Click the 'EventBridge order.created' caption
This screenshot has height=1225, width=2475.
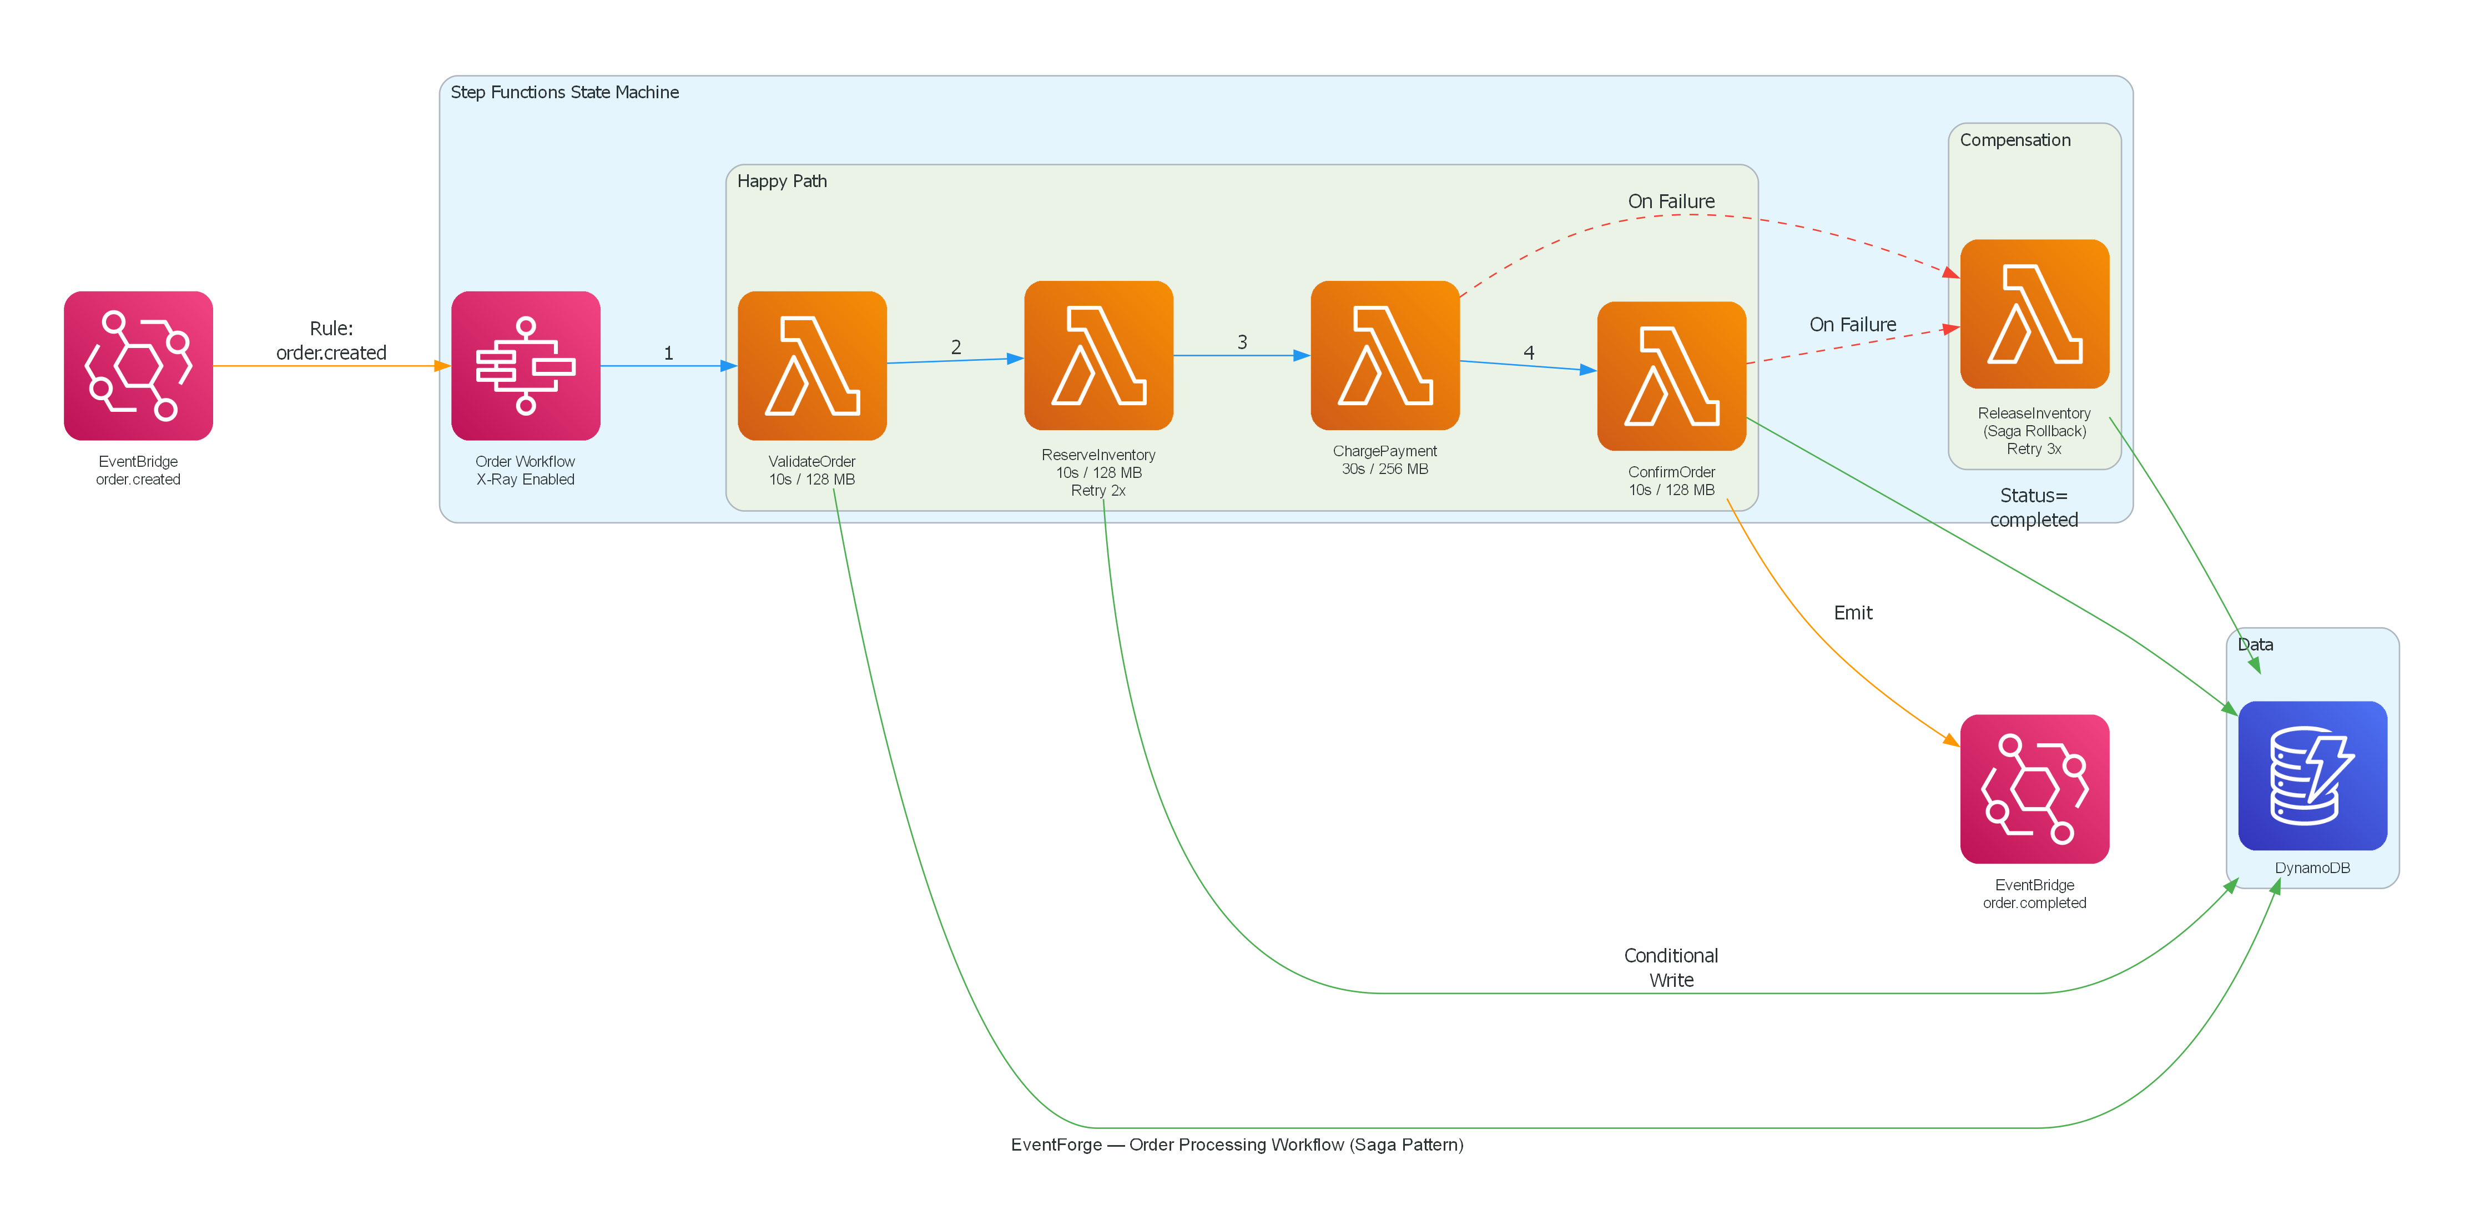138,471
